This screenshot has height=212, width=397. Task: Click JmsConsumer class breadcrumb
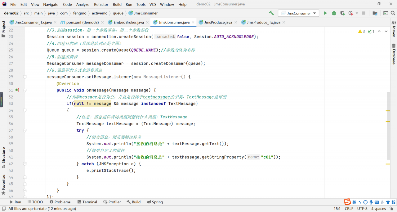coord(143,13)
